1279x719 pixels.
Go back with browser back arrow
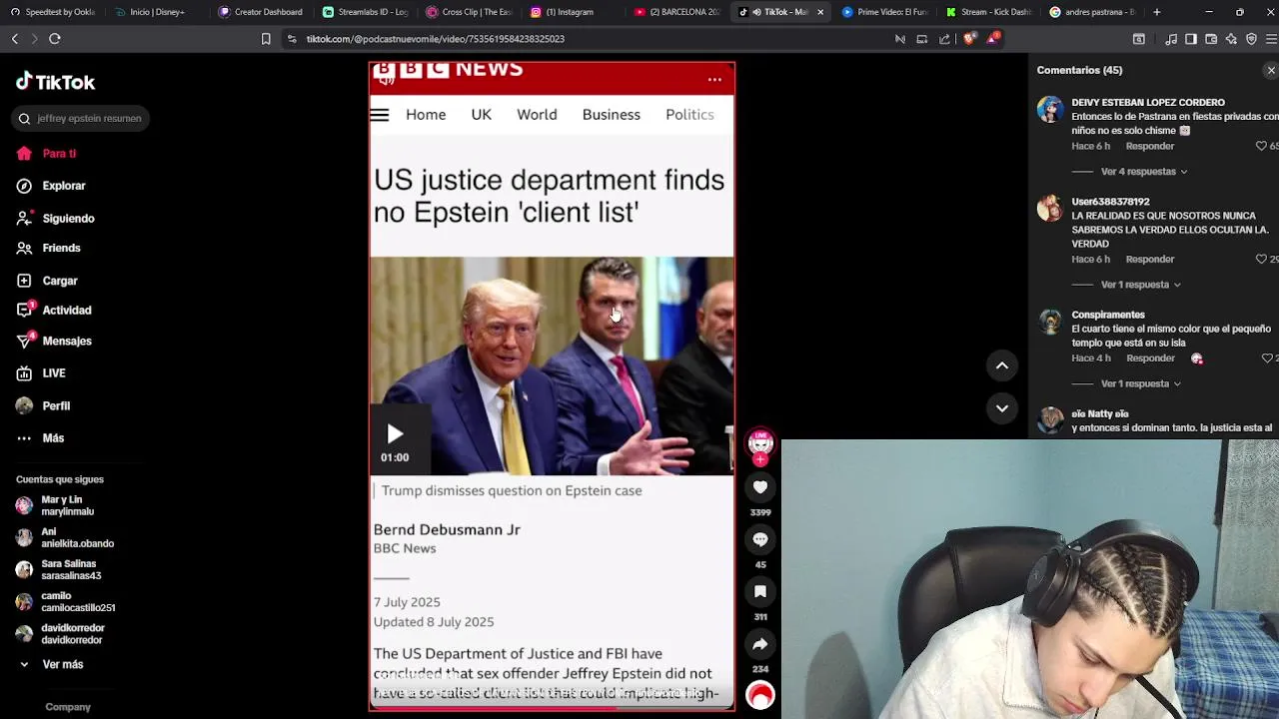(x=15, y=39)
